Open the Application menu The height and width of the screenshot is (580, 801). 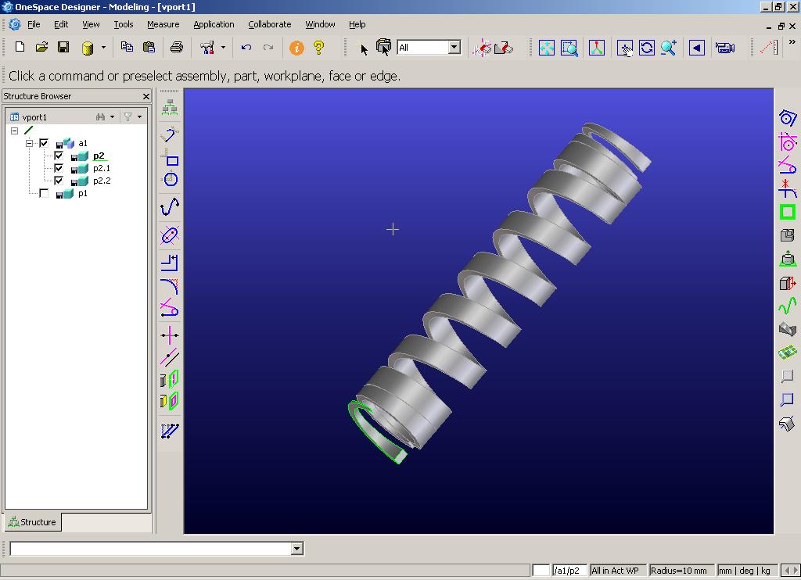click(x=214, y=24)
